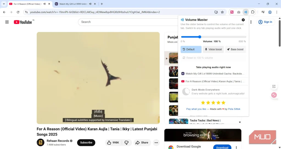Click the Volume Master volume slider
Screen dimensions: 281x149
point(200,37)
